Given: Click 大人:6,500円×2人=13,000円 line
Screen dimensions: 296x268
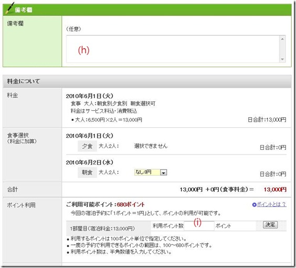Looking at the screenshot, I should 108,120.
